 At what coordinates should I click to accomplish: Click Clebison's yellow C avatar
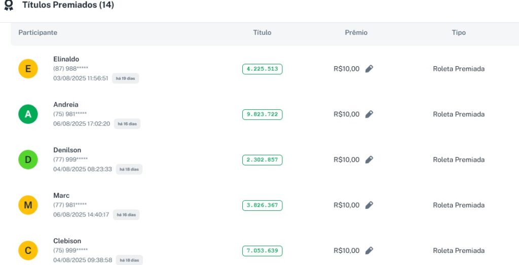click(x=28, y=251)
